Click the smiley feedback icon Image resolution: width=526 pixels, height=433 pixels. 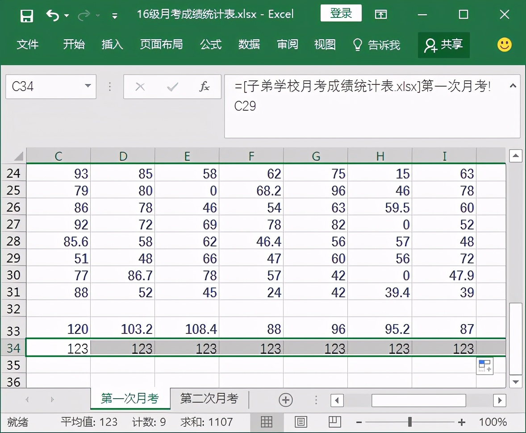[504, 45]
